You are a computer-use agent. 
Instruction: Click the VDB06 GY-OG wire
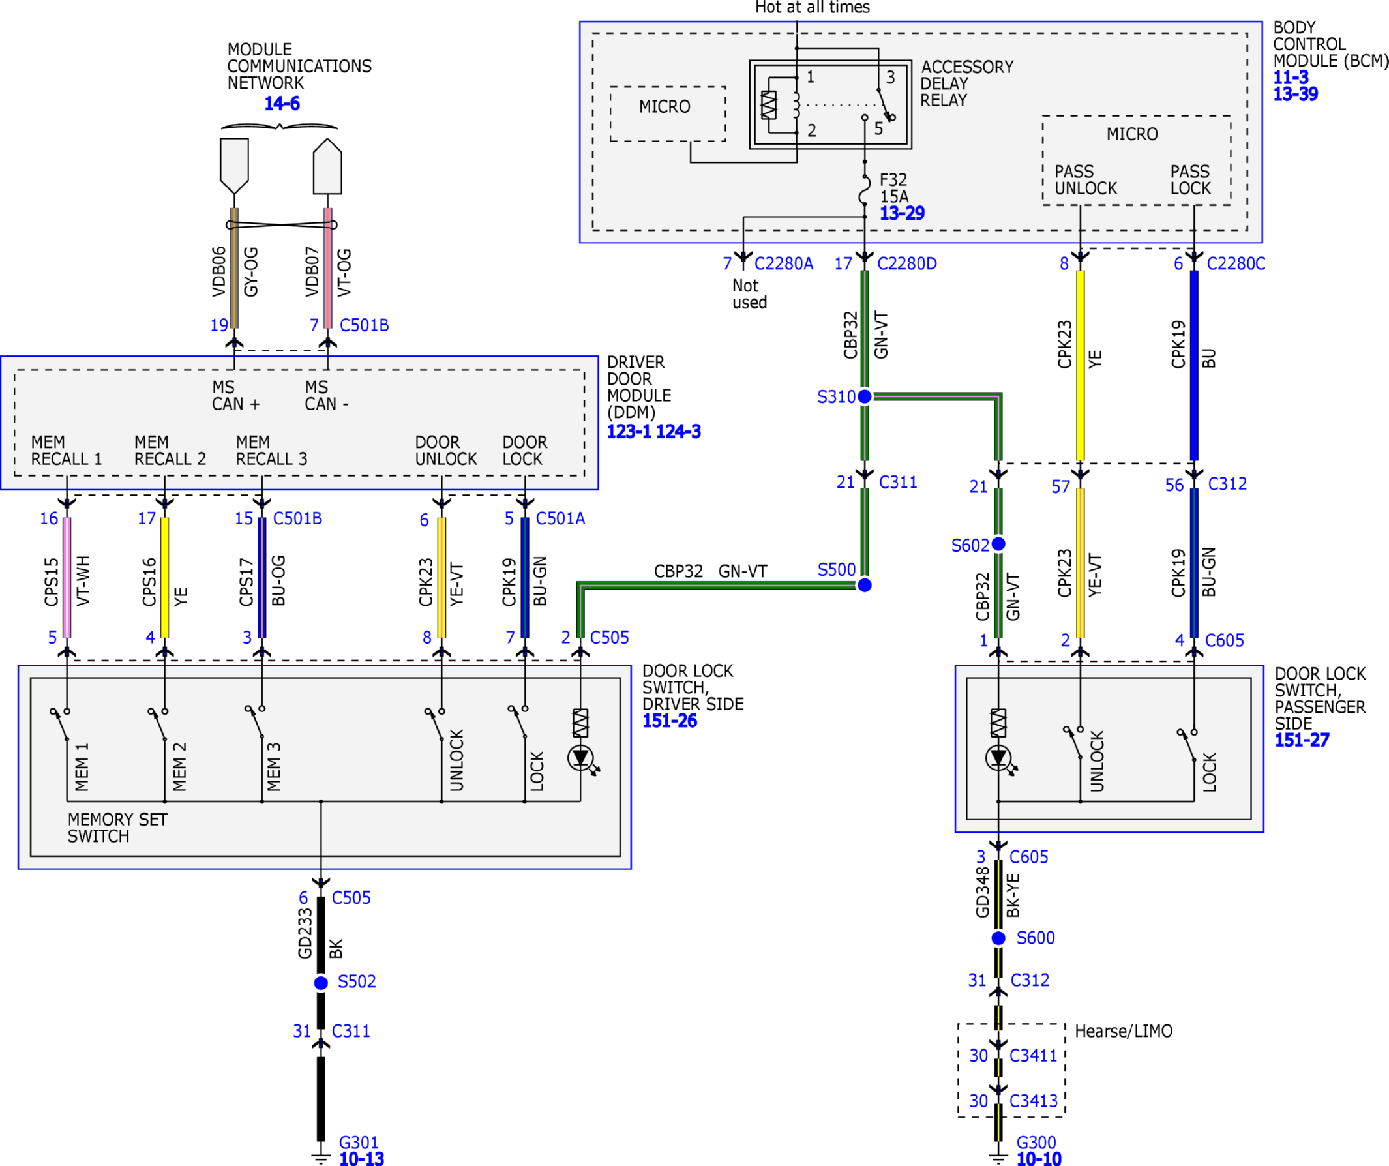[x=234, y=268]
